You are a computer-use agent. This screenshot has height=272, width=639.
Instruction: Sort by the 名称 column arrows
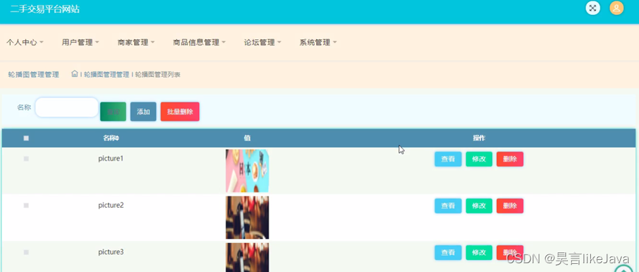[x=117, y=138]
